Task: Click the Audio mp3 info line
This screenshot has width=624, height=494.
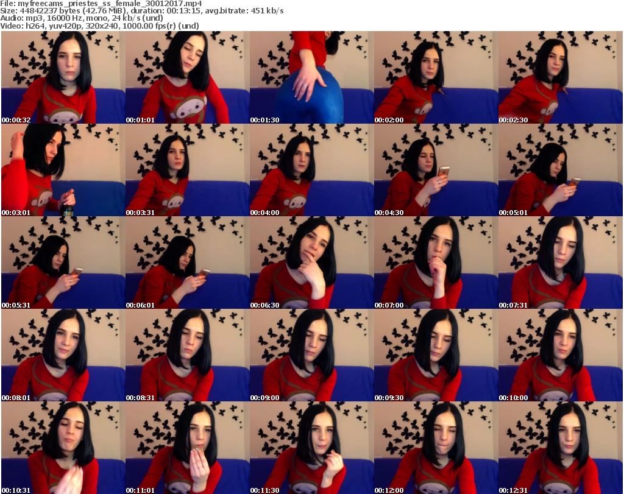Action: pyautogui.click(x=82, y=18)
